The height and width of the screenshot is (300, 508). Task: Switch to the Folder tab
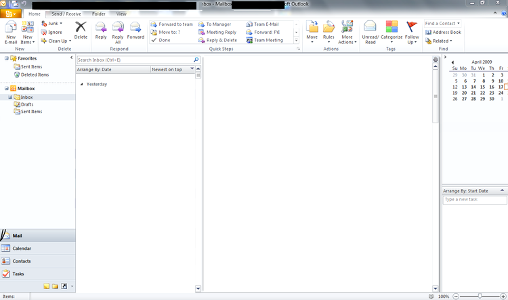point(98,14)
